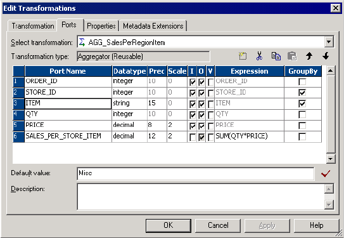Click the Default value field
Viewport: 344px width, 238px height.
point(196,174)
